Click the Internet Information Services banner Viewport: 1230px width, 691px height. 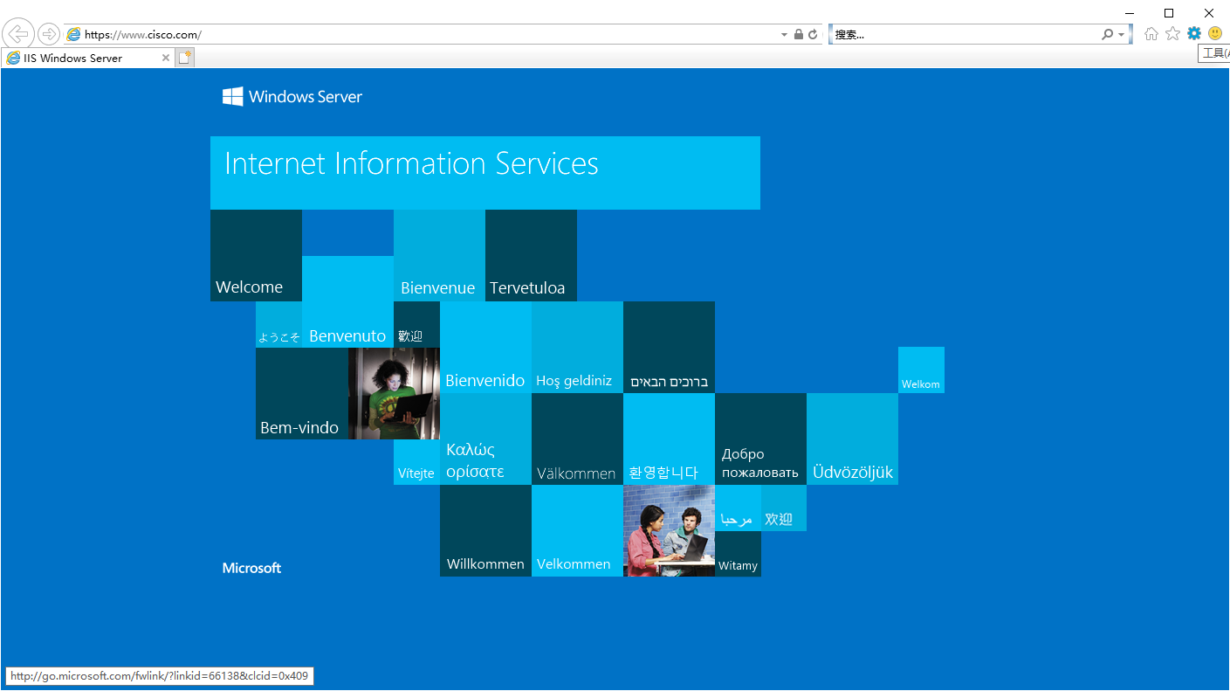tap(484, 172)
